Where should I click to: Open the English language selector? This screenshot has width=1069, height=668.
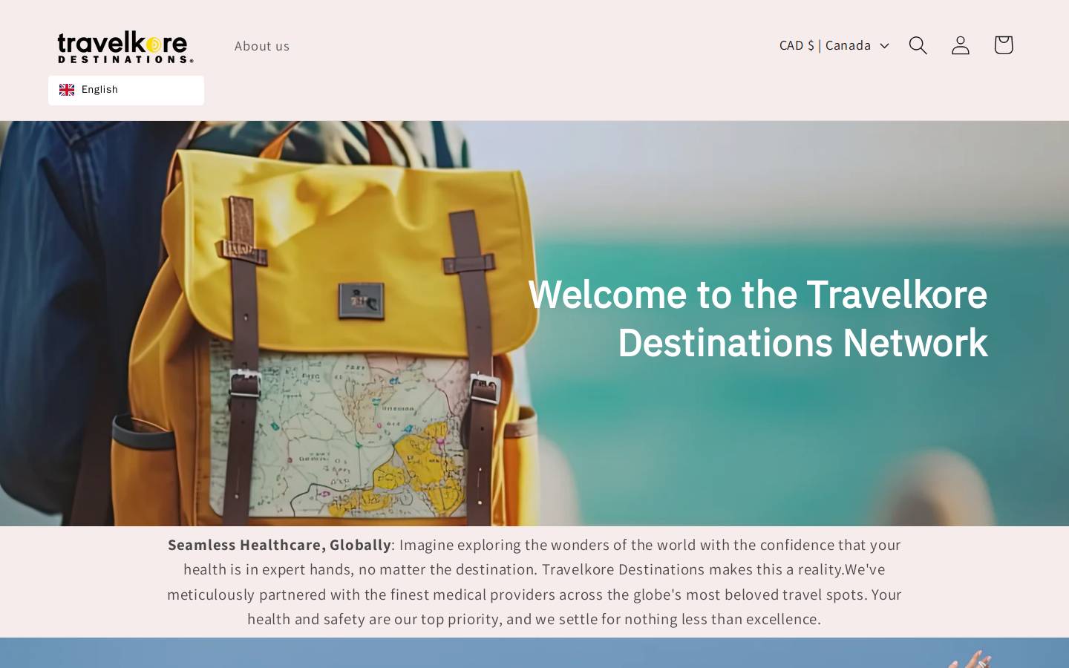tap(126, 90)
